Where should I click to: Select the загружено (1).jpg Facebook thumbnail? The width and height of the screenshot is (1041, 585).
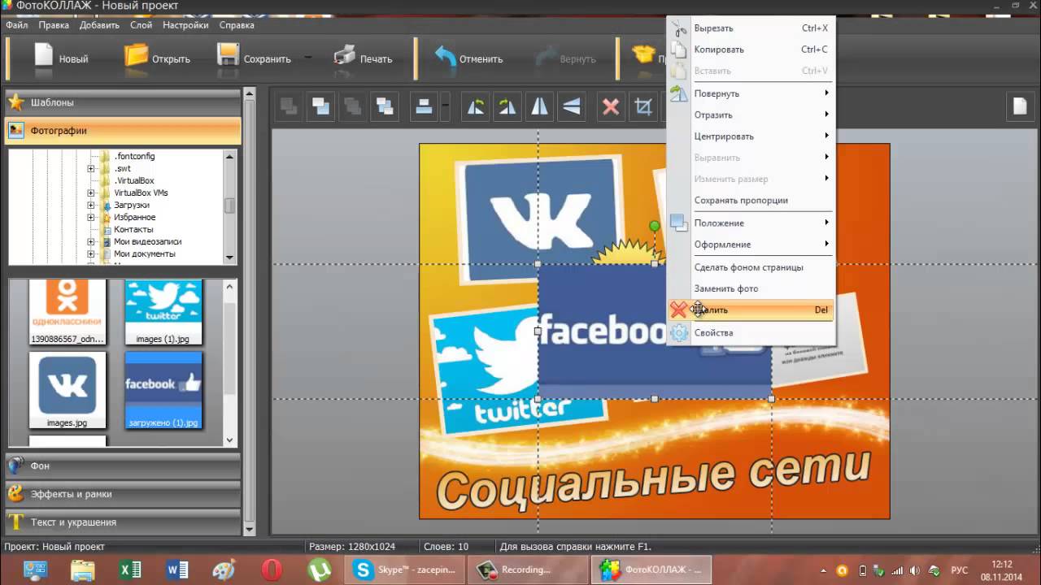pyautogui.click(x=163, y=390)
